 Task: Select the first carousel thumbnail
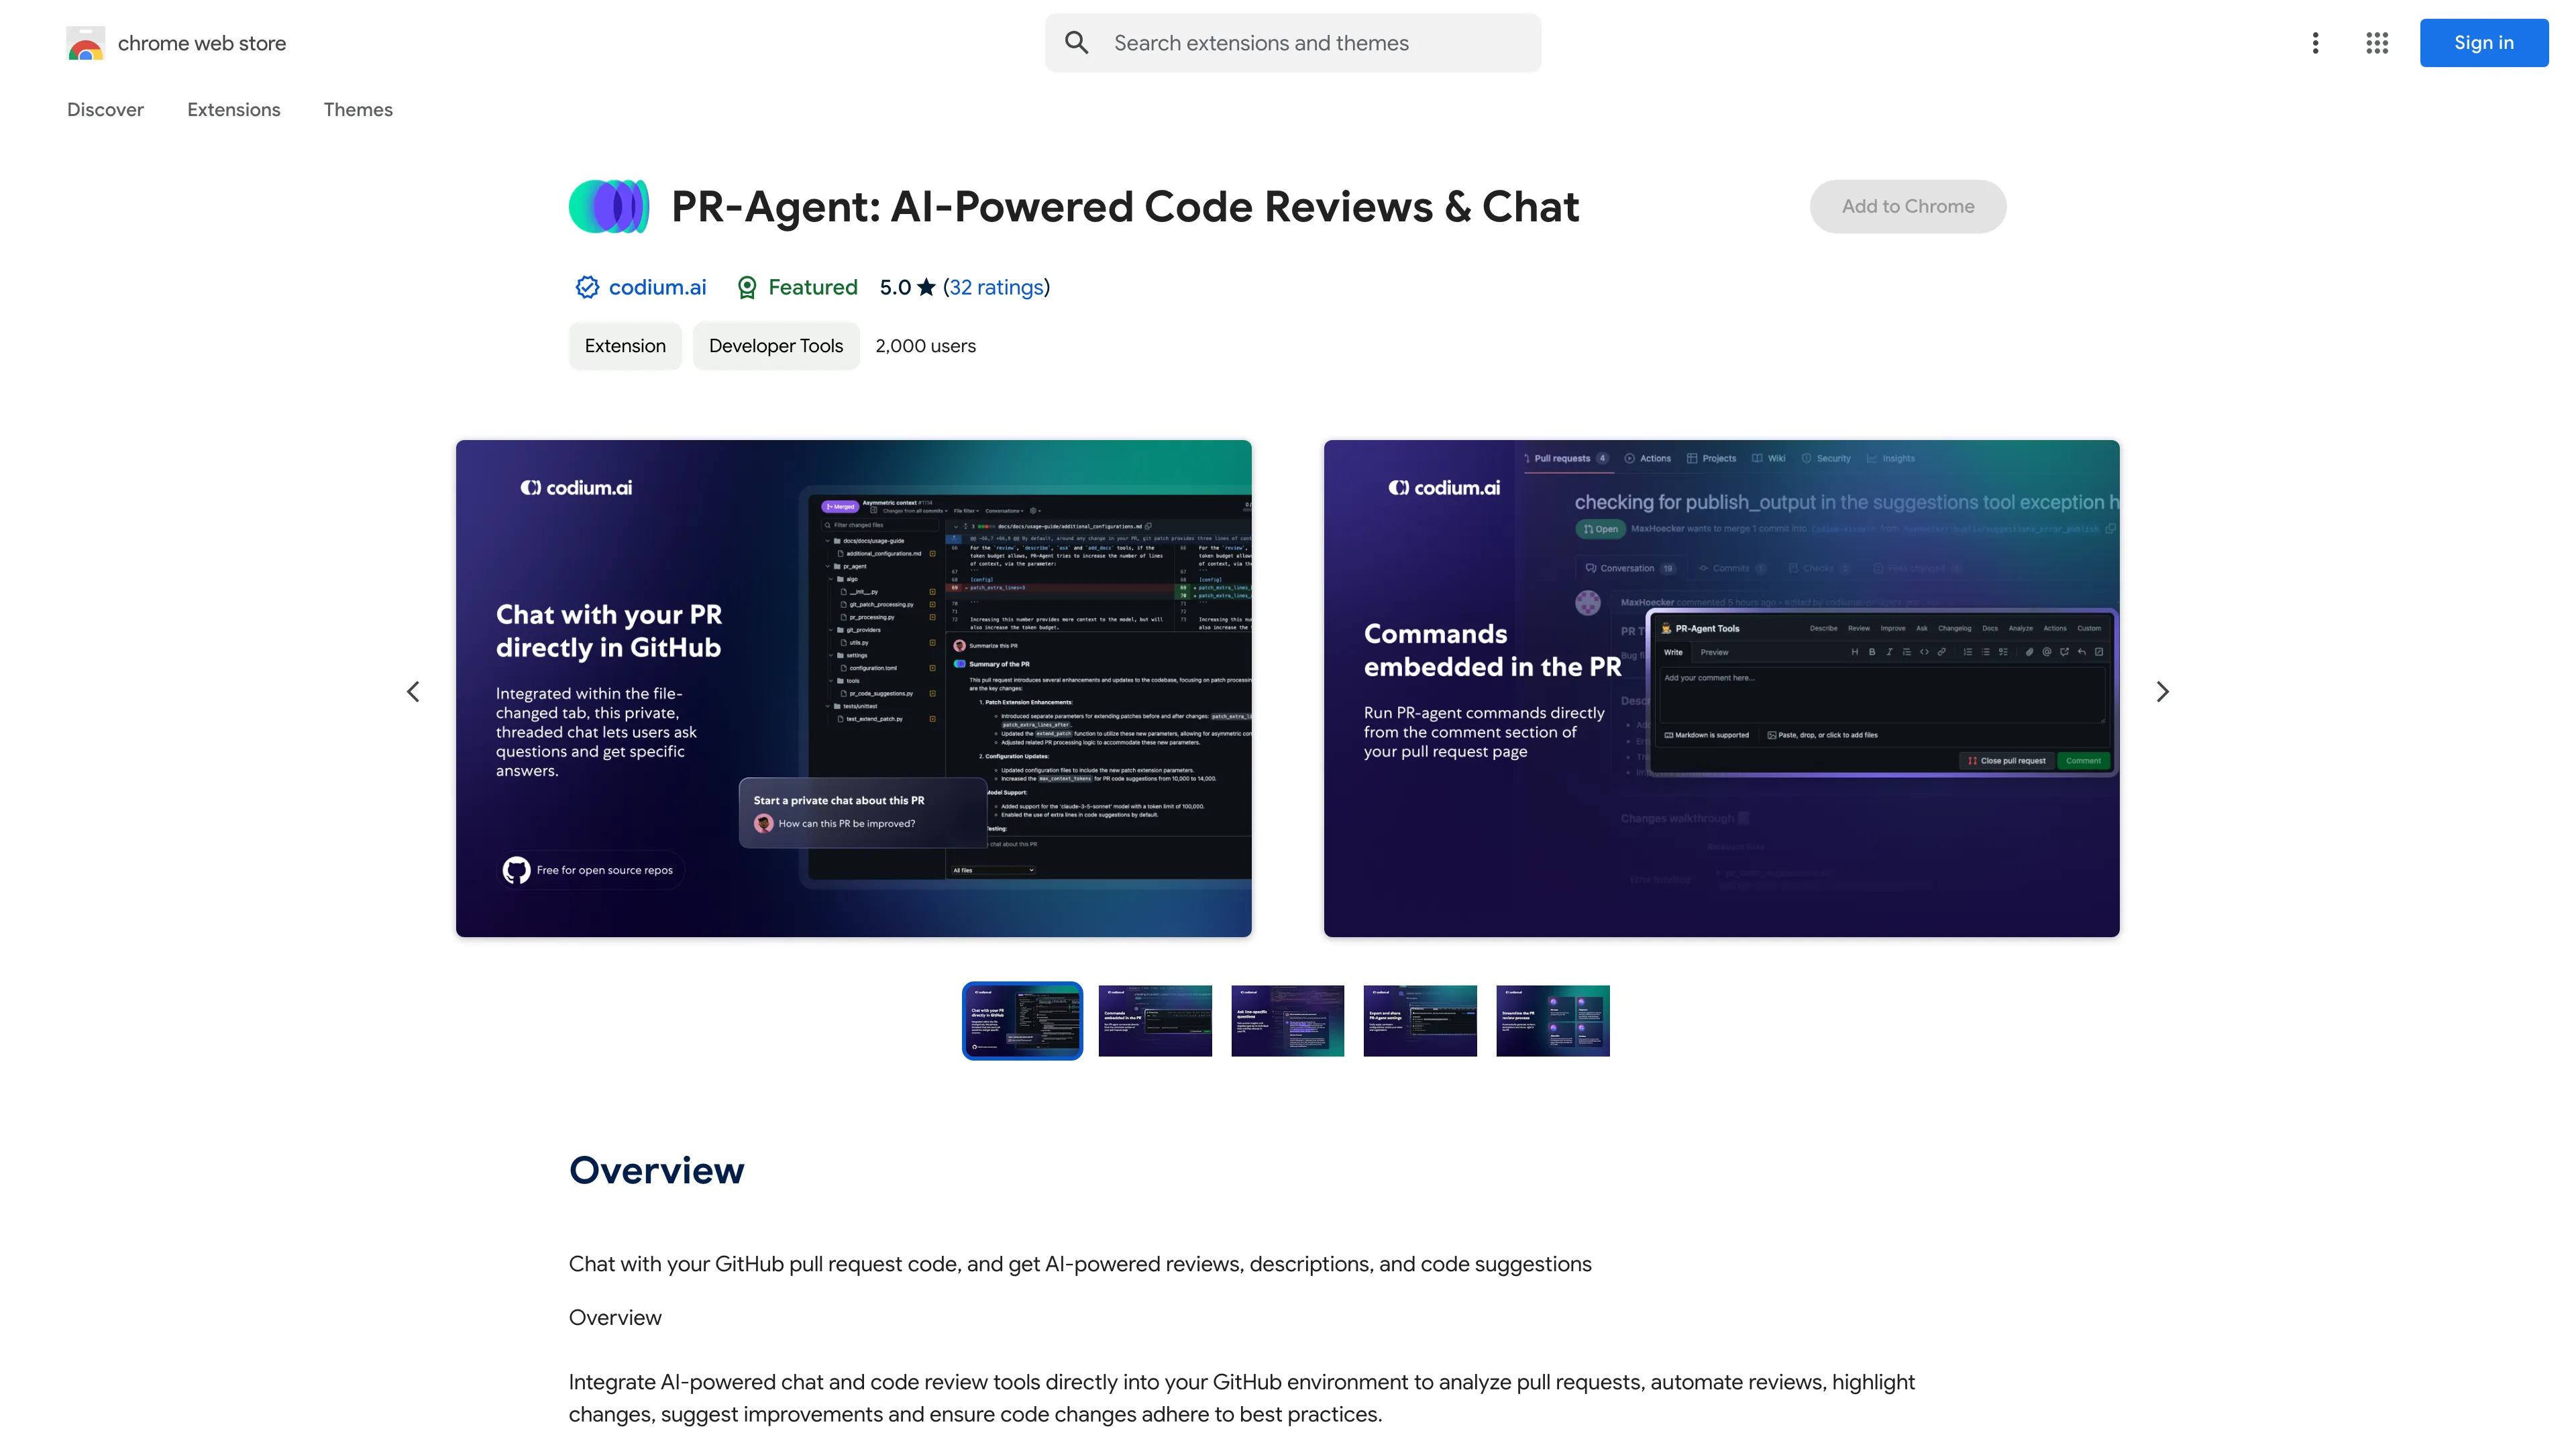[x=1022, y=1020]
